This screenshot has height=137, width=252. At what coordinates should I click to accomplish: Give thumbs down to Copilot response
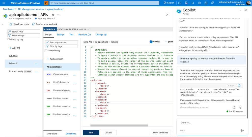240,107
